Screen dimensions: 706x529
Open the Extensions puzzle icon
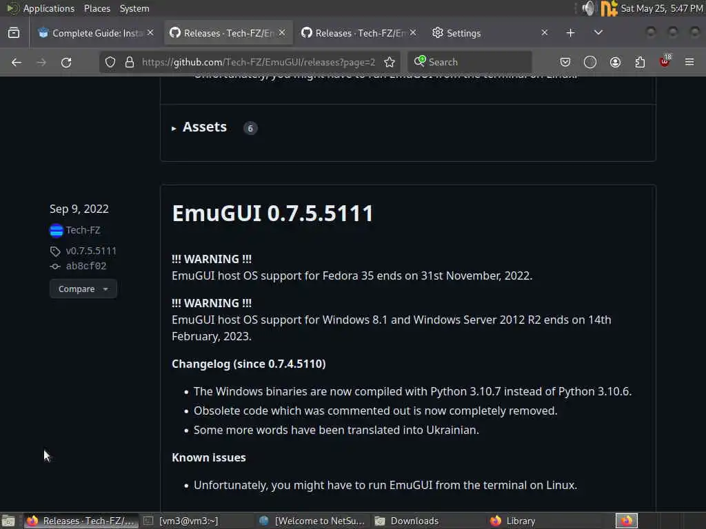coord(640,62)
